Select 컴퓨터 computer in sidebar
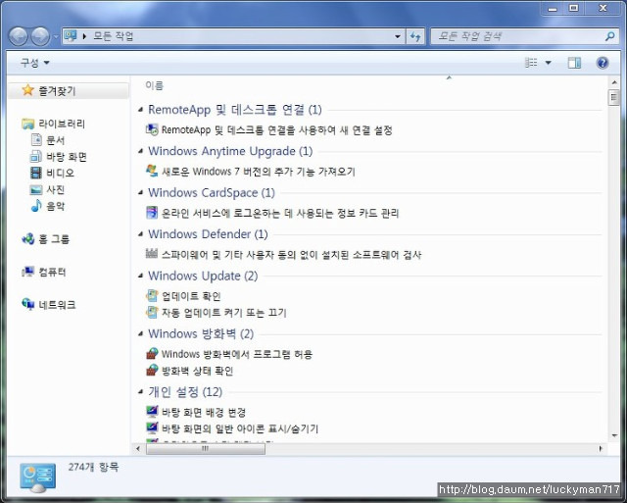627x503 pixels. point(52,273)
